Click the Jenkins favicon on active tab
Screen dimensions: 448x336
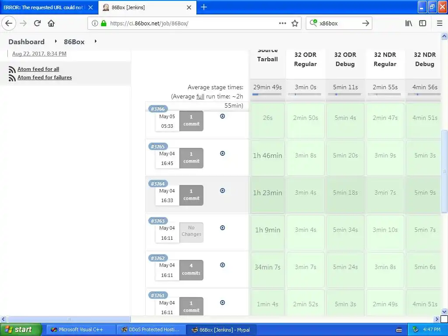tap(106, 7)
